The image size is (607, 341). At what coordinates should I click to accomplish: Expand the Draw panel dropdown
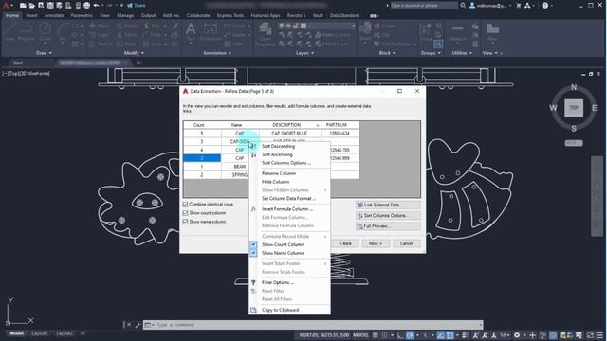(44, 53)
